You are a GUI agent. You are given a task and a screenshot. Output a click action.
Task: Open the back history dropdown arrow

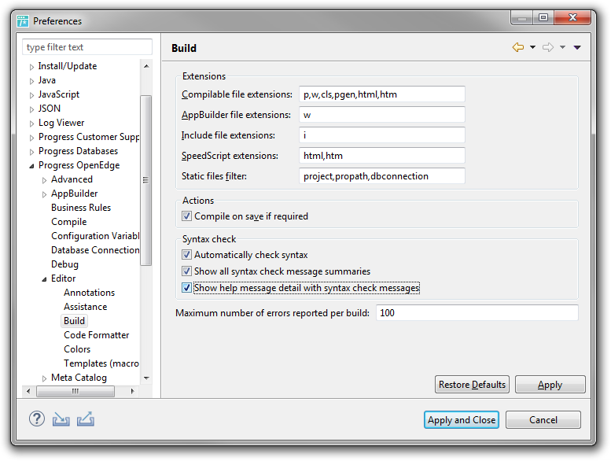pos(532,47)
